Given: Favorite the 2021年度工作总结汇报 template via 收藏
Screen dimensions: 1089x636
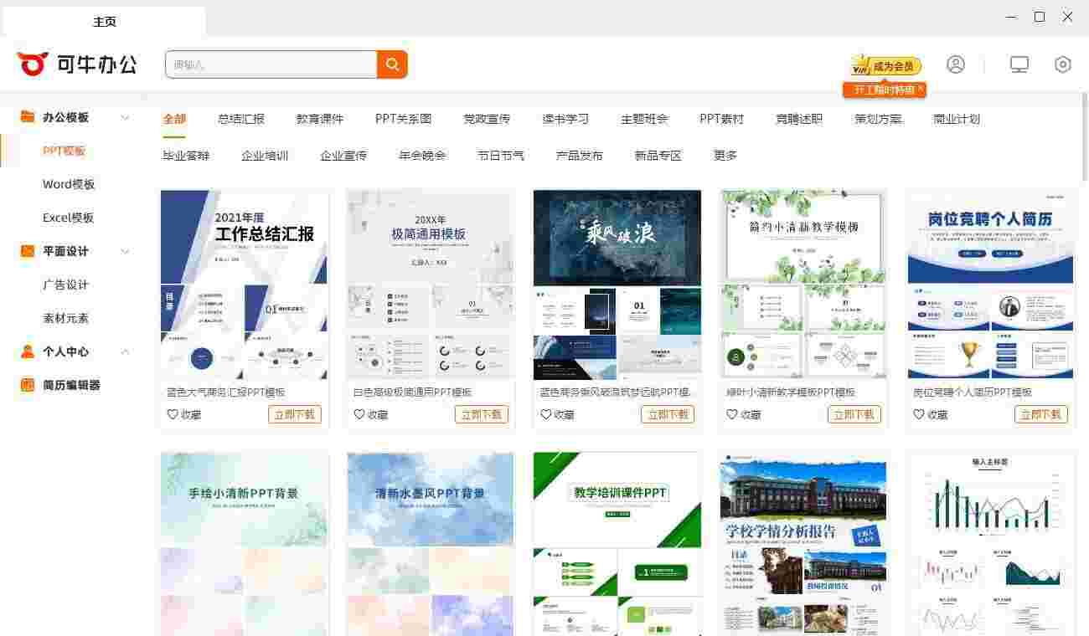Looking at the screenshot, I should point(183,413).
